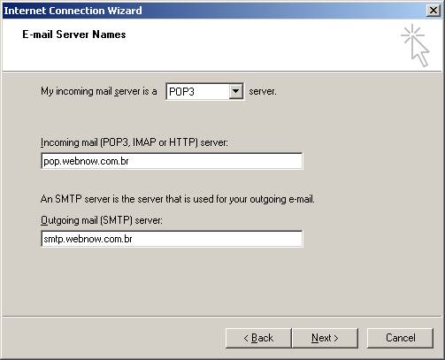Screen dimensions: 445x360
Task: Click the SMTP server description sentence
Action: pyautogui.click(x=178, y=199)
